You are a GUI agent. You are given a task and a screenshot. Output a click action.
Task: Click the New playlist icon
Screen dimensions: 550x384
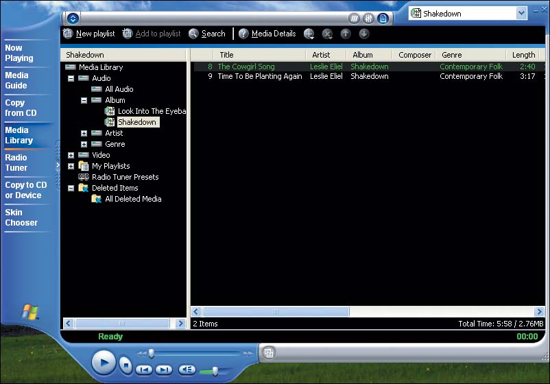coord(68,34)
